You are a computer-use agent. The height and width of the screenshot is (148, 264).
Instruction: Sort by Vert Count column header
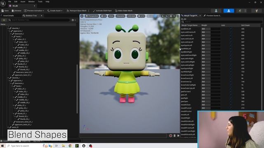(245, 25)
